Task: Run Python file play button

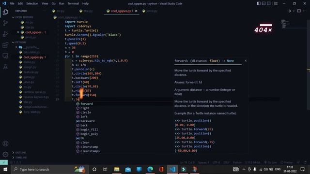Action: pyautogui.click(x=290, y=11)
